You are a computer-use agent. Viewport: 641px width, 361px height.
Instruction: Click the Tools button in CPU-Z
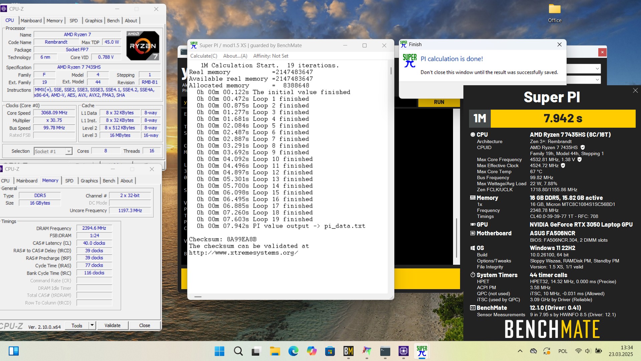(x=77, y=326)
